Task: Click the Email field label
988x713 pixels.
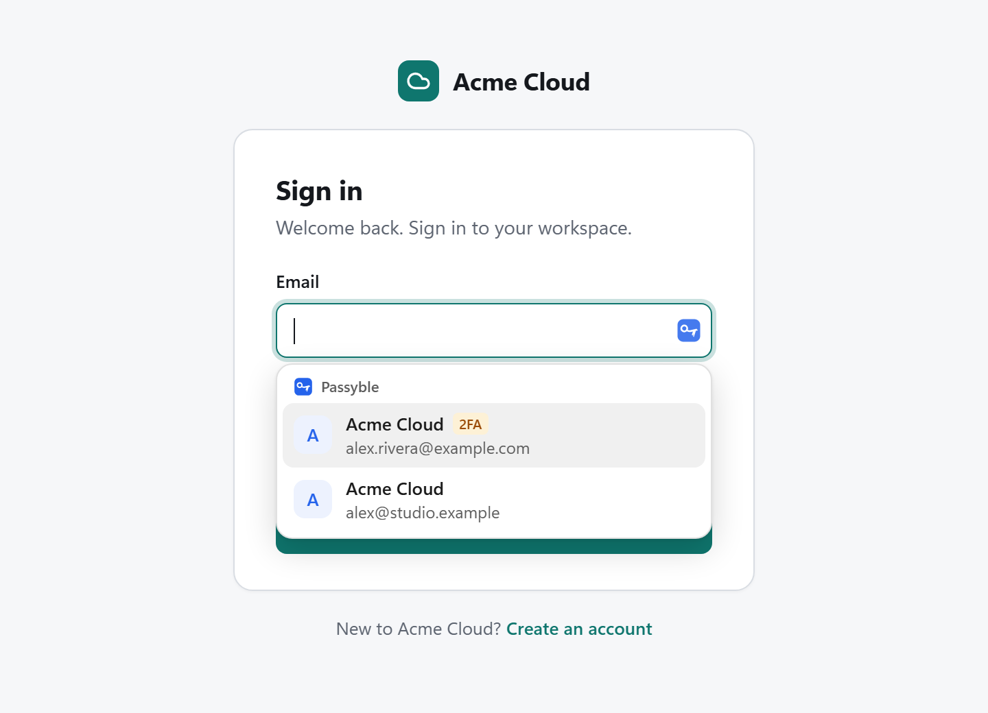Action: click(x=297, y=282)
